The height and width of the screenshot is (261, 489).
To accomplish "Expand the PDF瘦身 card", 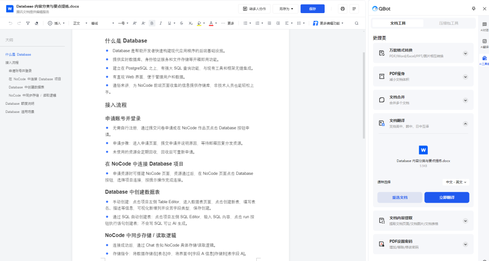I will click(465, 77).
